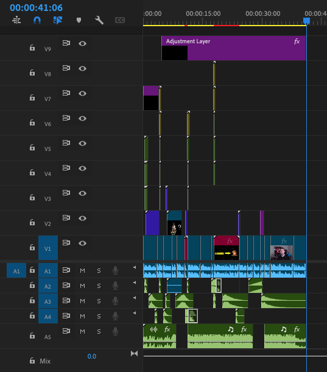
Task: Select the maroon clip with fx on V1
Action: (227, 248)
